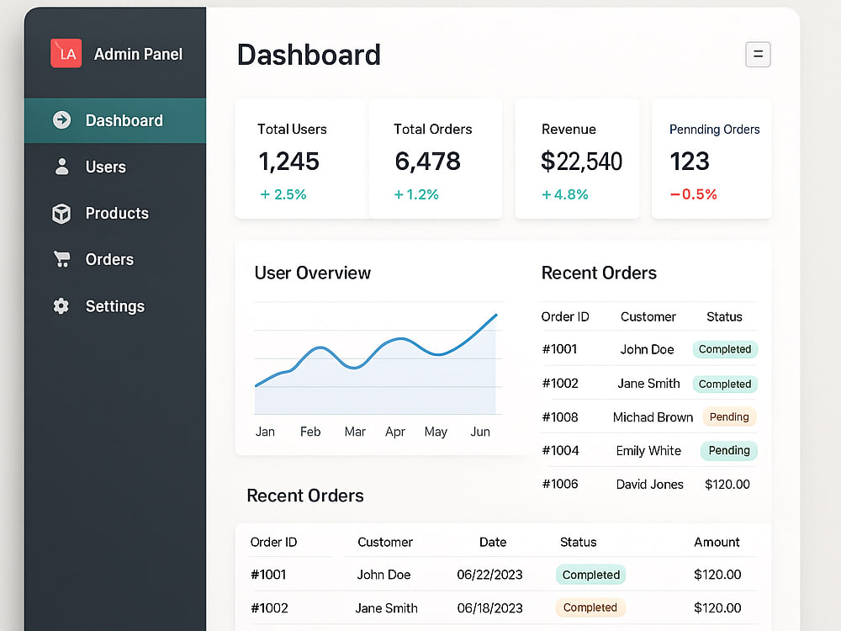The image size is (841, 631).
Task: Open the hamburger menu button top right
Action: pos(758,54)
